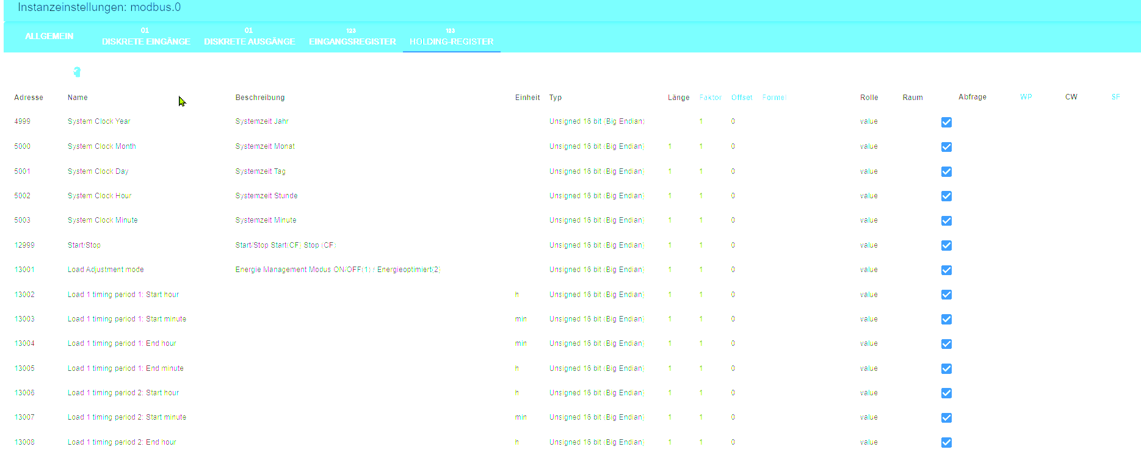Click the Faktor column header
The image size is (1141, 452).
pos(711,98)
